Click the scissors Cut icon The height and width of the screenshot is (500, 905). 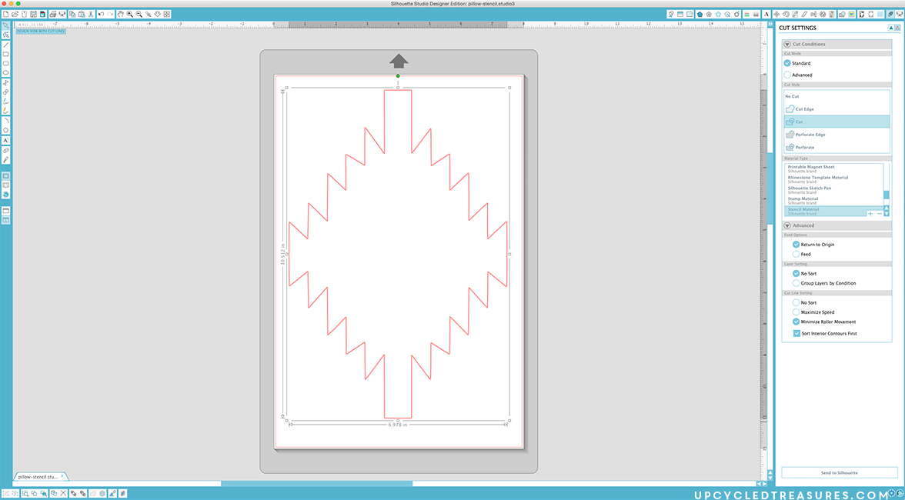(x=91, y=14)
